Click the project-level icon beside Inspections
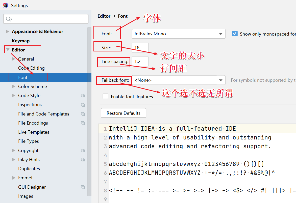296x203 pixels. point(83,105)
